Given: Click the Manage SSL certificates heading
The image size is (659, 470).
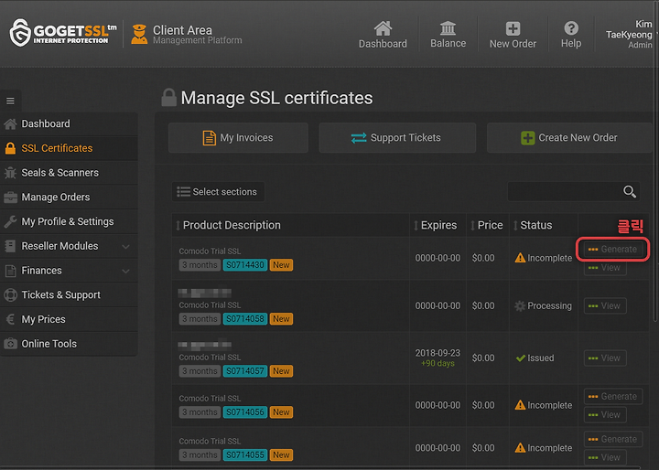Looking at the screenshot, I should [276, 98].
